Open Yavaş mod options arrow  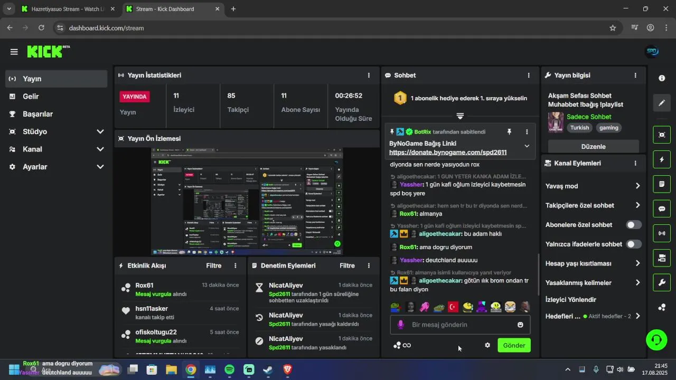click(637, 186)
